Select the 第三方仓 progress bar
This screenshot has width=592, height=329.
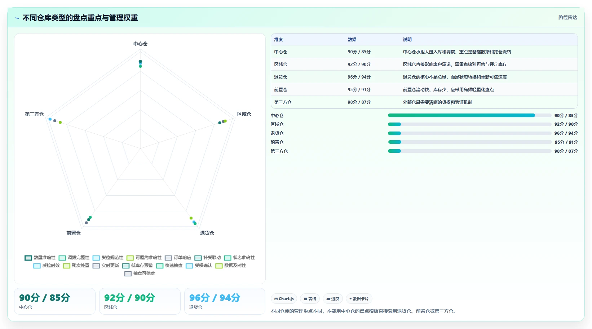coord(469,151)
